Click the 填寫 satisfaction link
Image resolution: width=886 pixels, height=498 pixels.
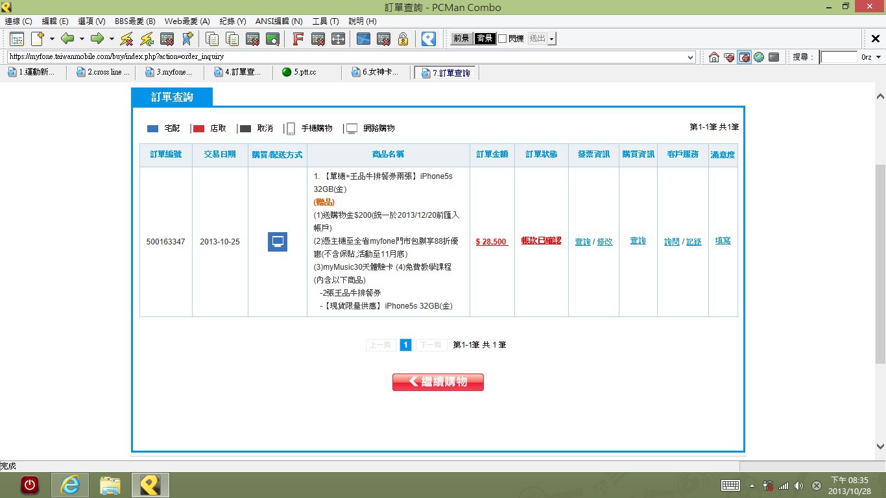point(723,241)
